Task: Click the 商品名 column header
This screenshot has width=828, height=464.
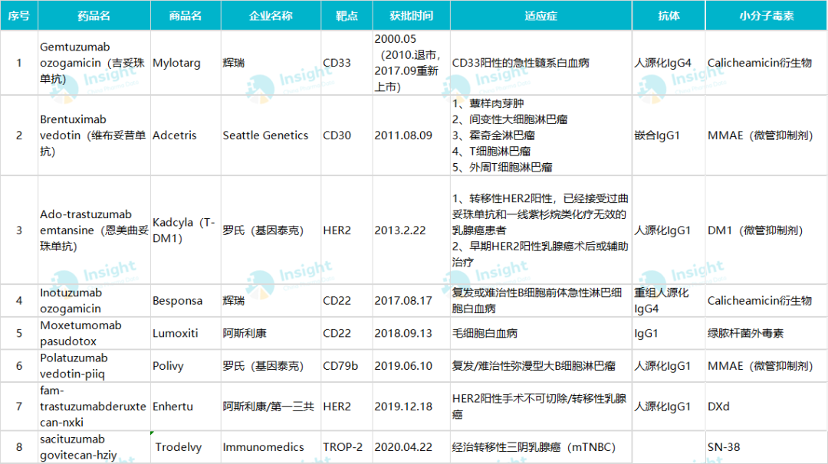Action: (x=186, y=16)
